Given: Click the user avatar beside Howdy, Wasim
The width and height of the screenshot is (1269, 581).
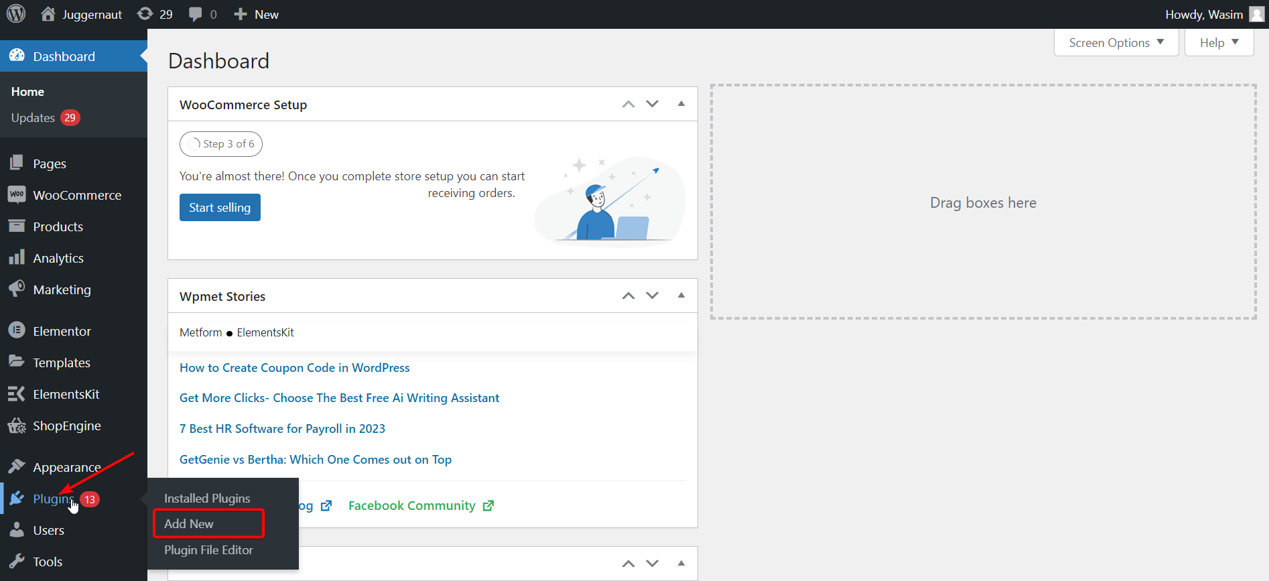Looking at the screenshot, I should pos(1257,14).
